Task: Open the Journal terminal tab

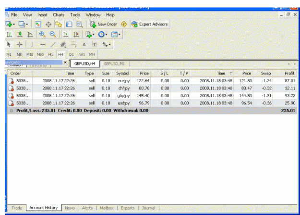Action: 148,208
